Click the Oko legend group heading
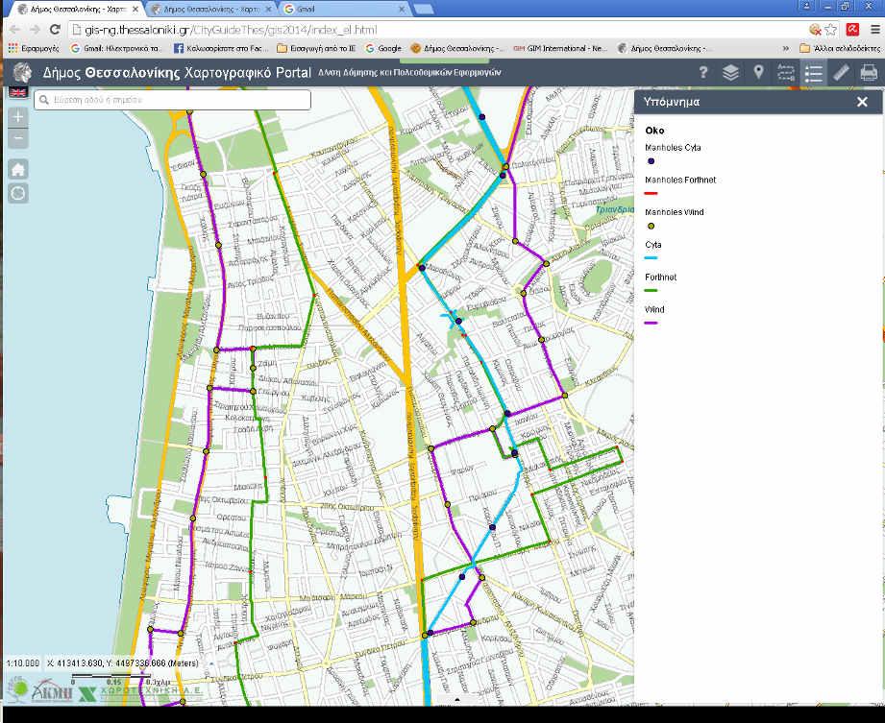The image size is (885, 723). click(654, 131)
